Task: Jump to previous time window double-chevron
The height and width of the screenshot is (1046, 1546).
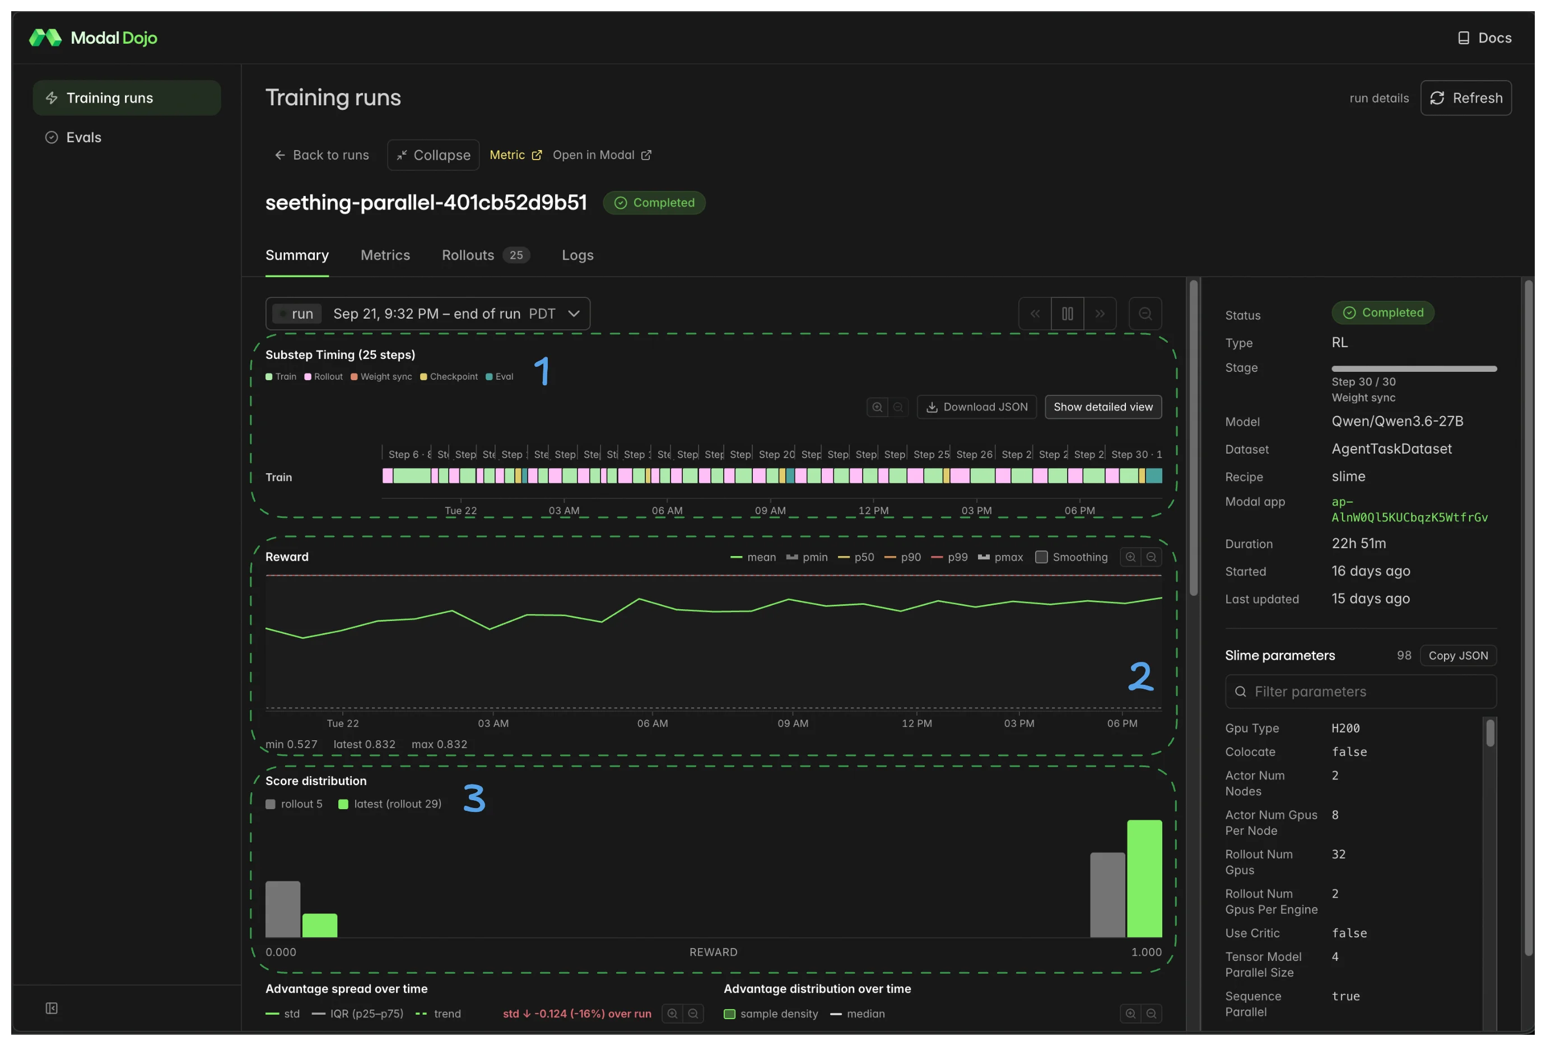Action: coord(1035,314)
